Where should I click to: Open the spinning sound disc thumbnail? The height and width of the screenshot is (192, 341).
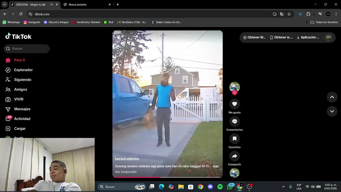click(234, 173)
